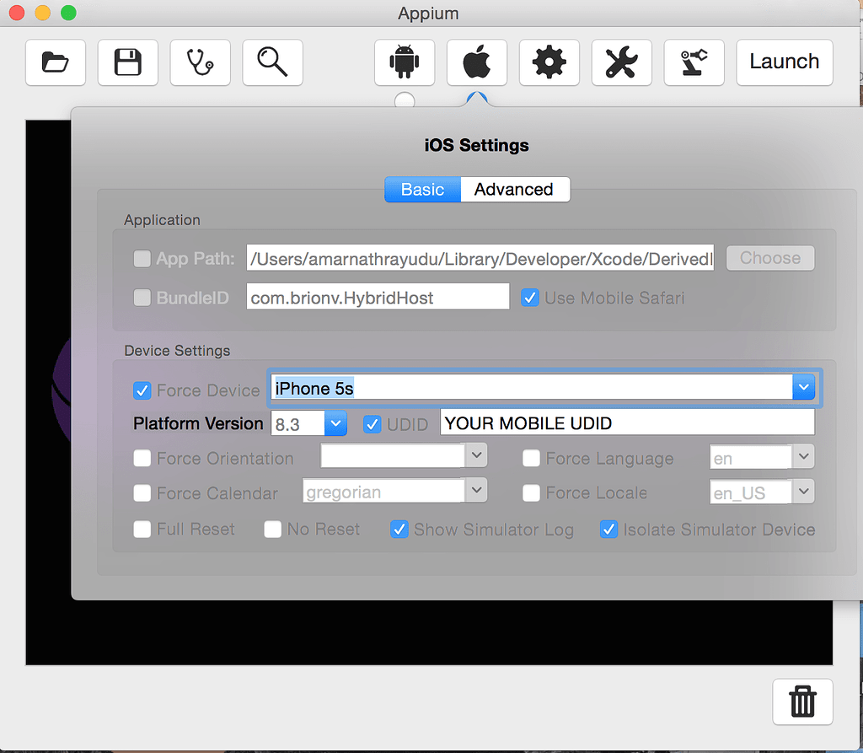Switch to the Advanced tab

515,189
